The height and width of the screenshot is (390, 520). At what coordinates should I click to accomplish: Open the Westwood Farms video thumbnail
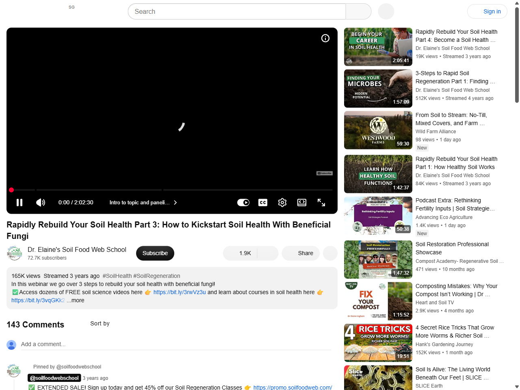click(378, 130)
